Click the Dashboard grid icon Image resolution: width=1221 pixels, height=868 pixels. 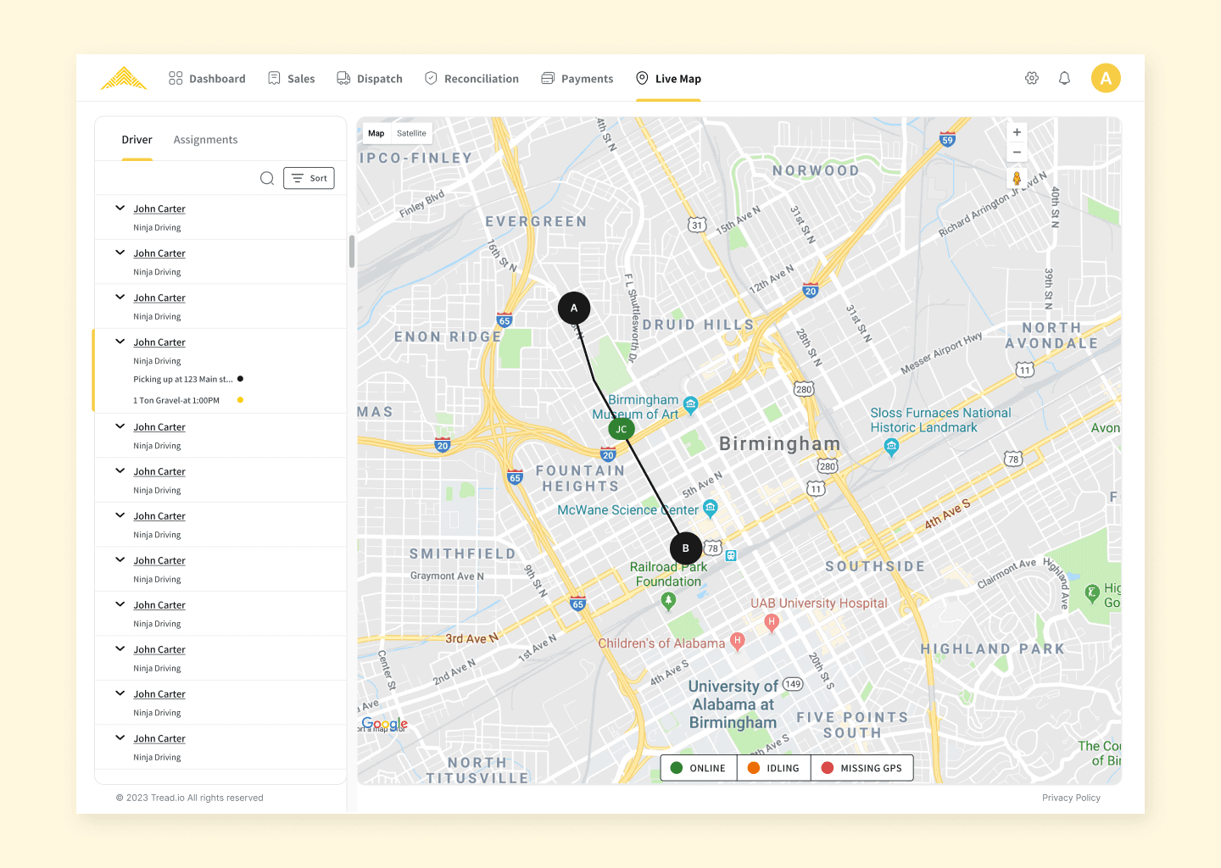(x=176, y=78)
